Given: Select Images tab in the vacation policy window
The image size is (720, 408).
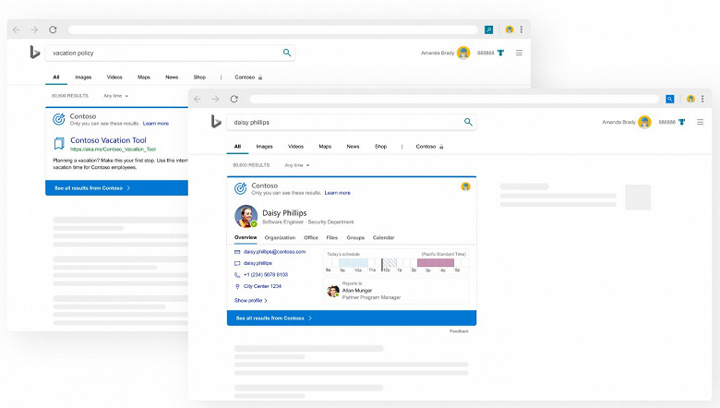Looking at the screenshot, I should 83,78.
